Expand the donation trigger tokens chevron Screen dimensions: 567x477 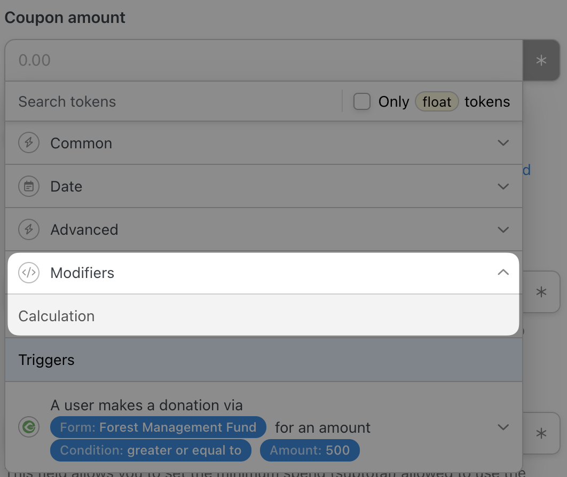click(x=503, y=427)
